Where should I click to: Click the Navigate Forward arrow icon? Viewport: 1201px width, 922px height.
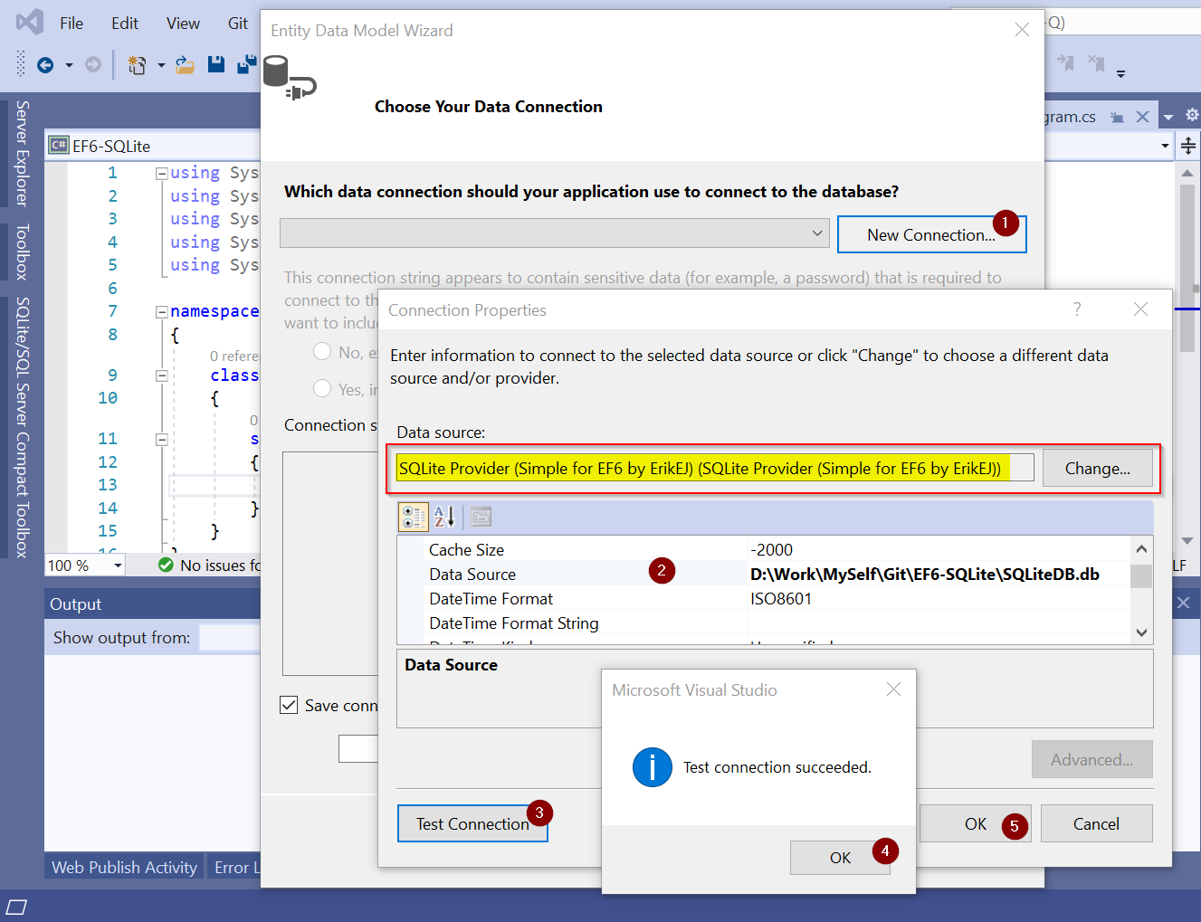(x=92, y=64)
